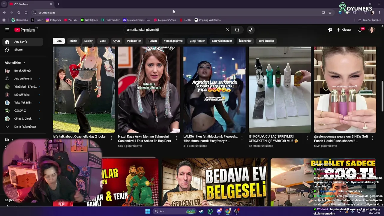Run search with magnifier button
Viewport: 384px width, 216px height.
[x=237, y=30]
